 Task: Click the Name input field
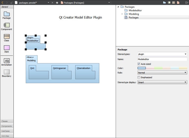(162, 59)
